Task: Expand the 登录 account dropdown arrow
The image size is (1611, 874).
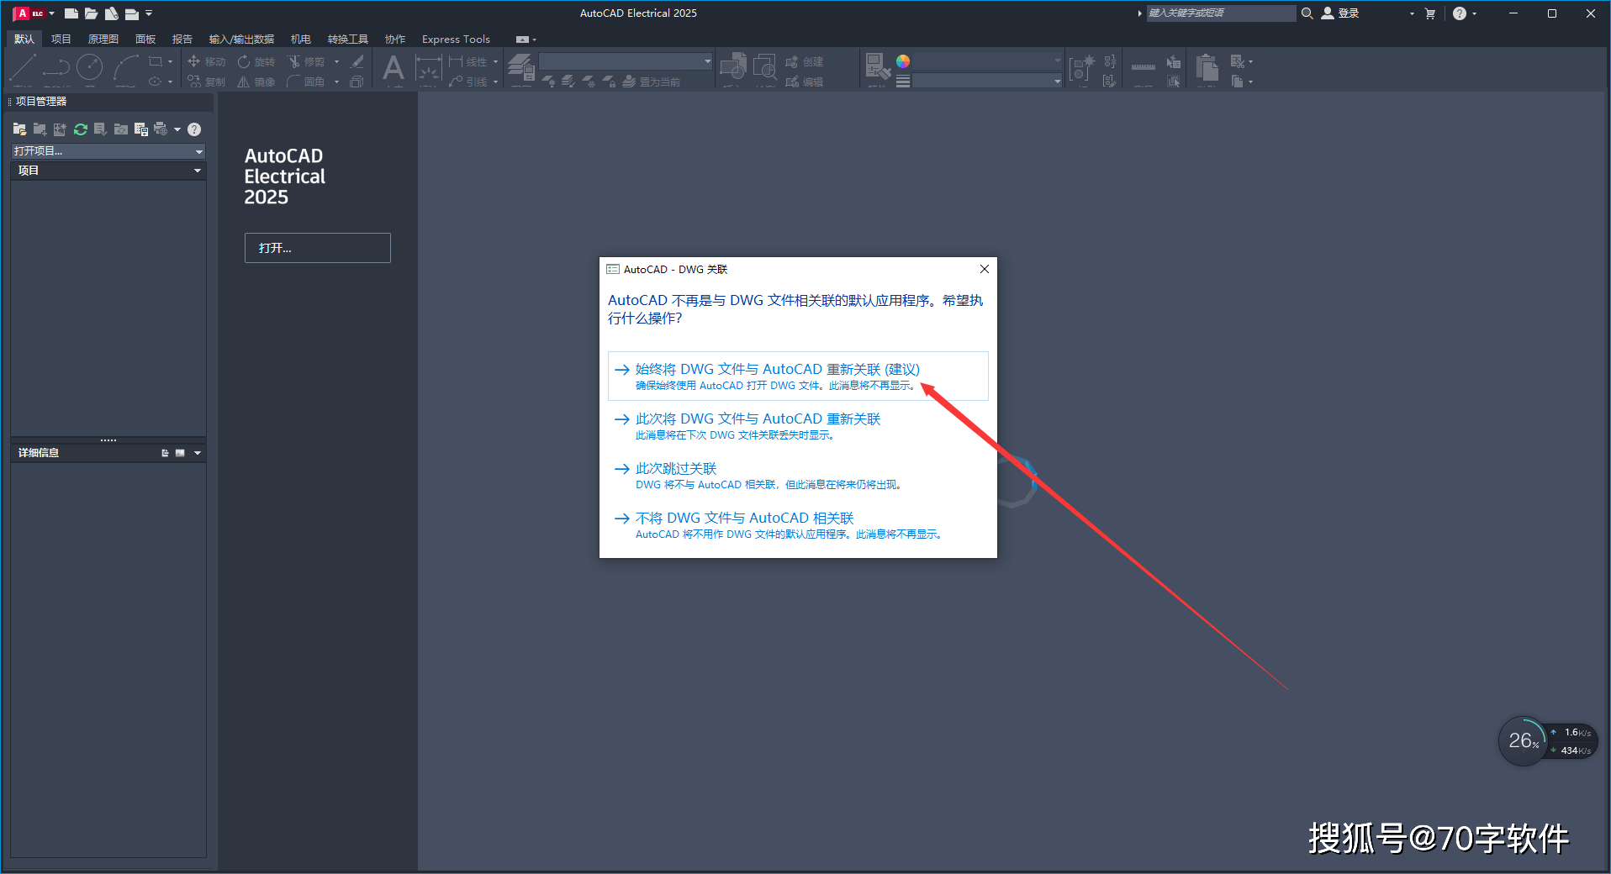Action: tap(1412, 13)
